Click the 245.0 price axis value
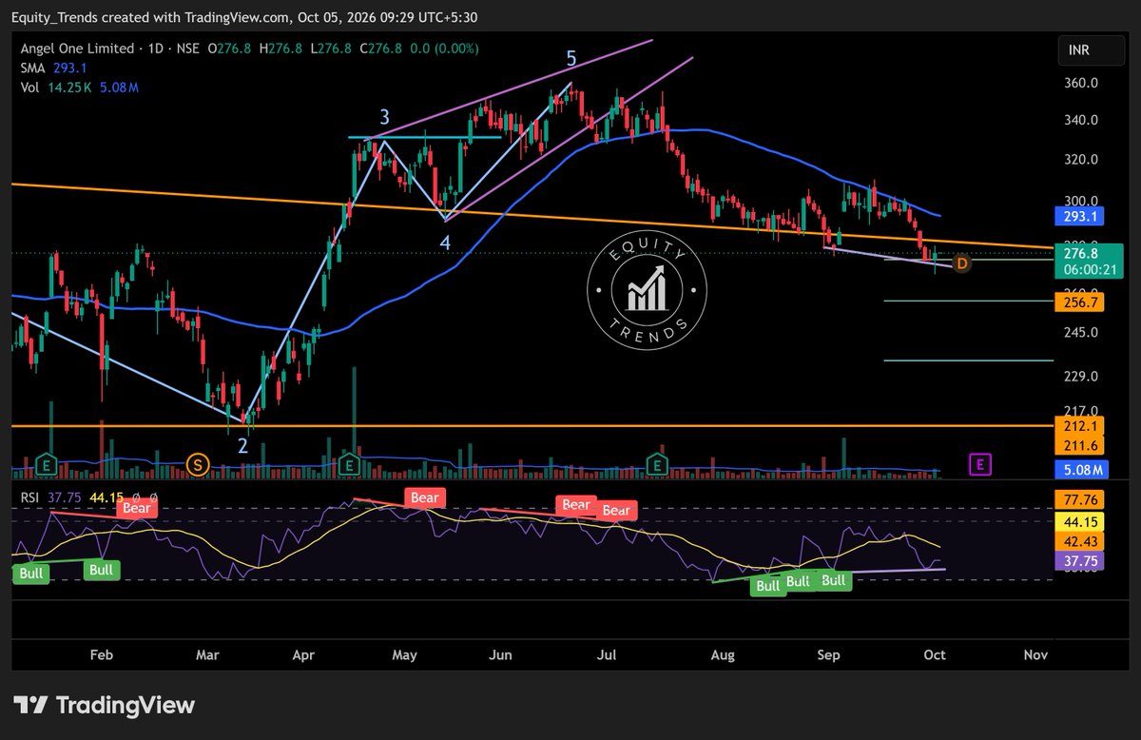 pyautogui.click(x=1083, y=333)
